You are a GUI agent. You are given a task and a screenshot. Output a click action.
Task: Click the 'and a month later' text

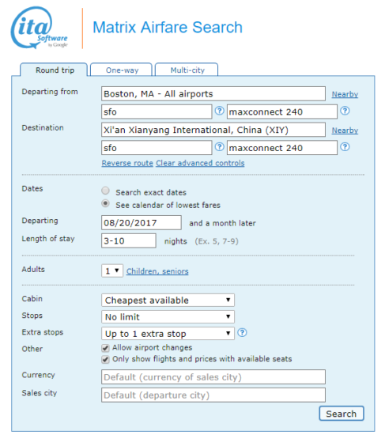pyautogui.click(x=222, y=223)
